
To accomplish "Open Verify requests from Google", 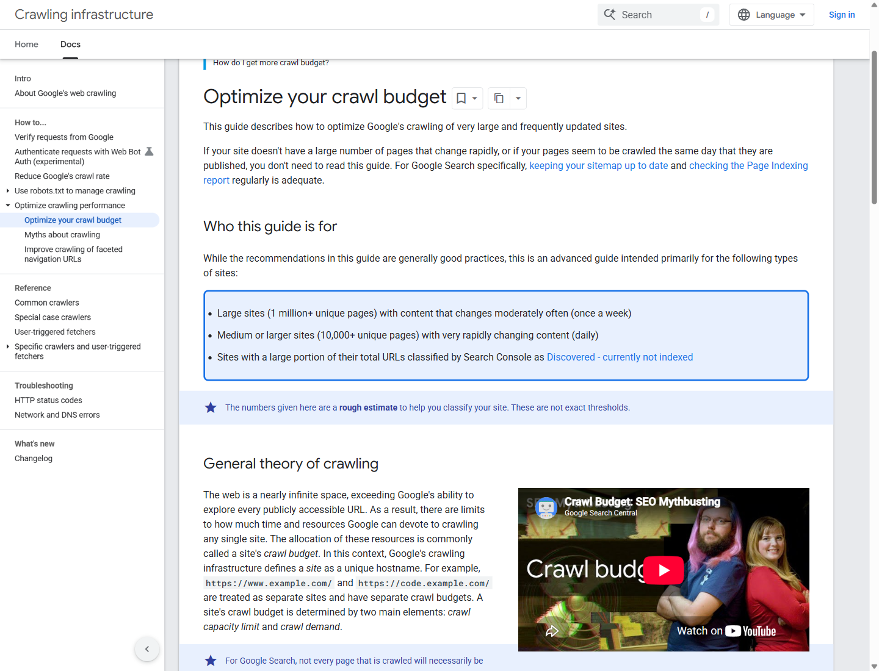I will point(64,137).
